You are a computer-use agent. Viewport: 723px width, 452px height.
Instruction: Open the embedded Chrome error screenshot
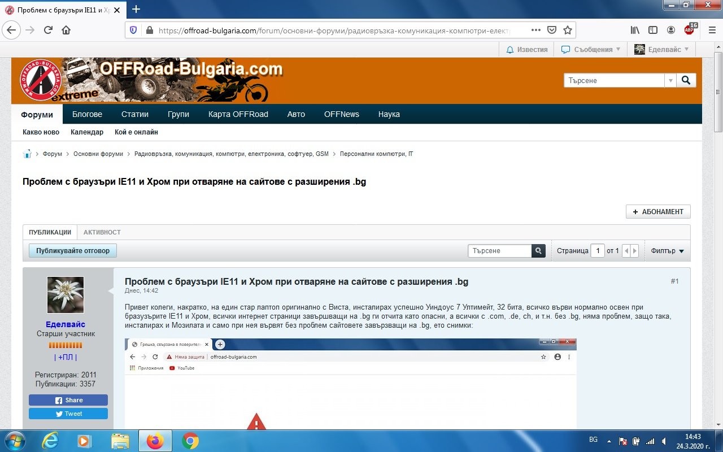click(351, 383)
